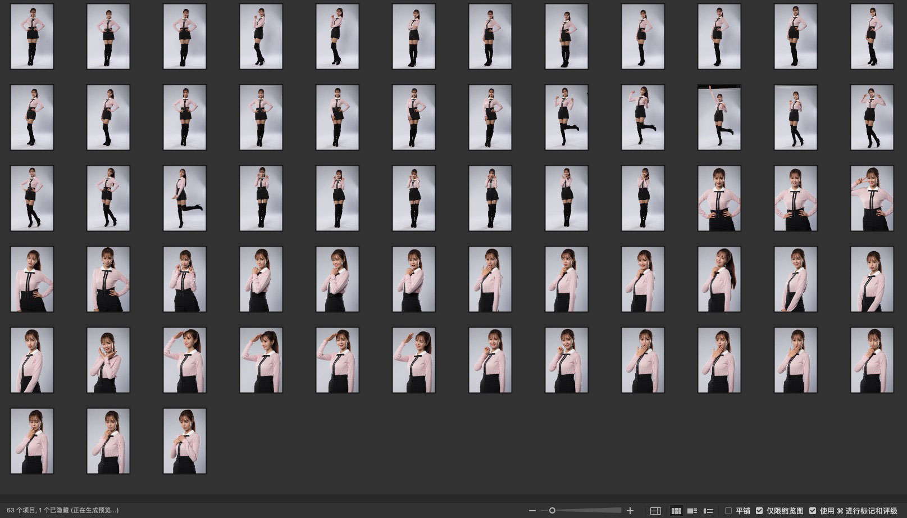This screenshot has height=518, width=907.
Task: Toggle 使用 ⌘ 进行标记和评级 checkbox
Action: [812, 511]
